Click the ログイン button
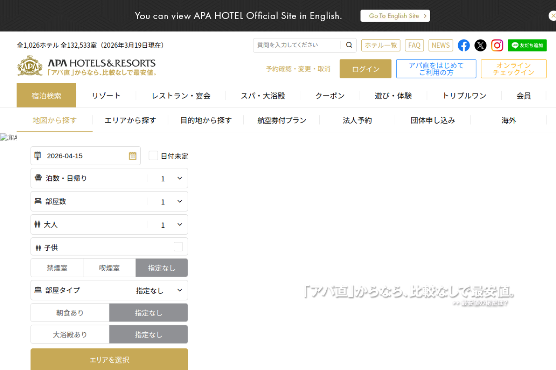The image size is (556, 370). tap(365, 69)
